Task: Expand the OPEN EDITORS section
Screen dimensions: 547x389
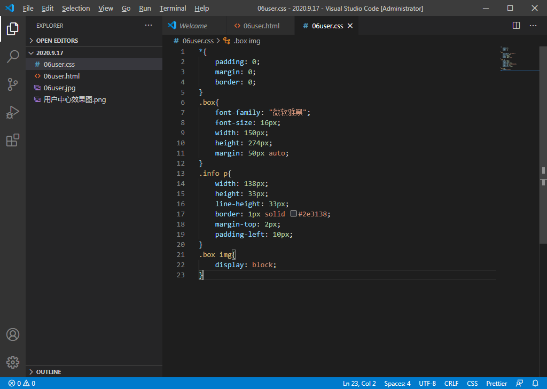Action: [94, 41]
